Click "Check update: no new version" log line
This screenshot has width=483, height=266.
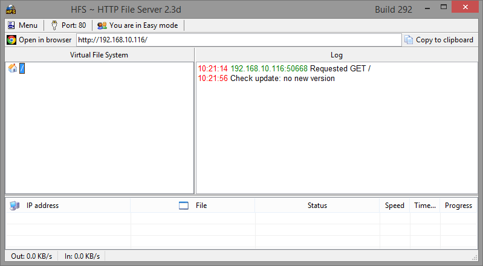tap(282, 79)
